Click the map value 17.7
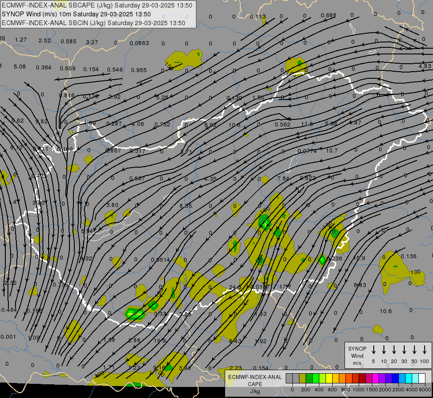This screenshot has width=433, height=398. [x=285, y=287]
